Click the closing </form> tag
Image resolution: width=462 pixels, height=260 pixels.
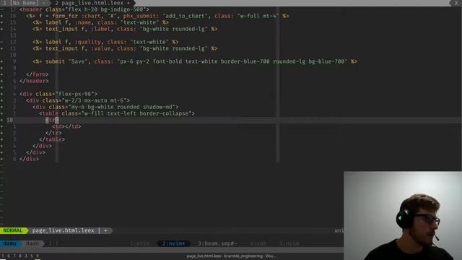pos(37,74)
